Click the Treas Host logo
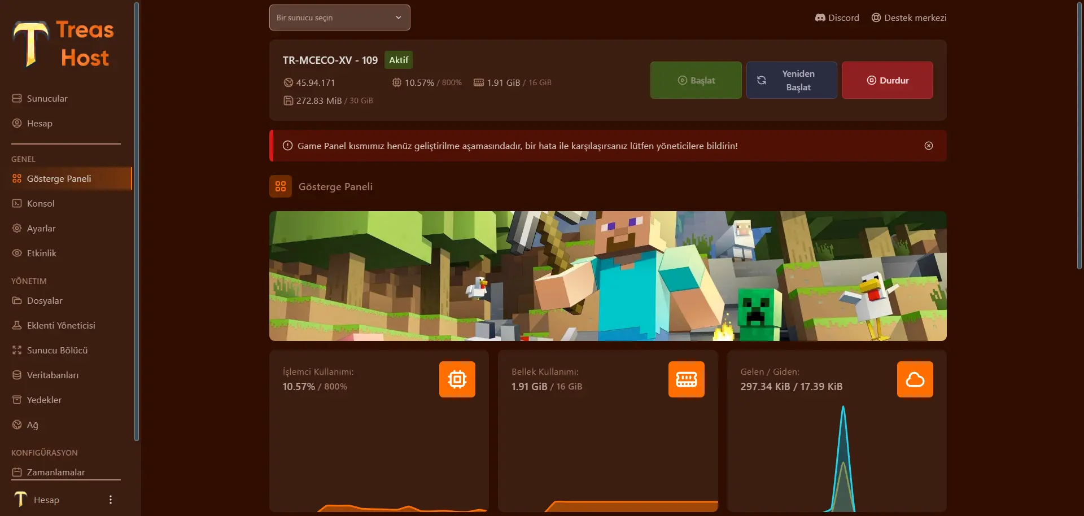The width and height of the screenshot is (1084, 516). (x=63, y=44)
